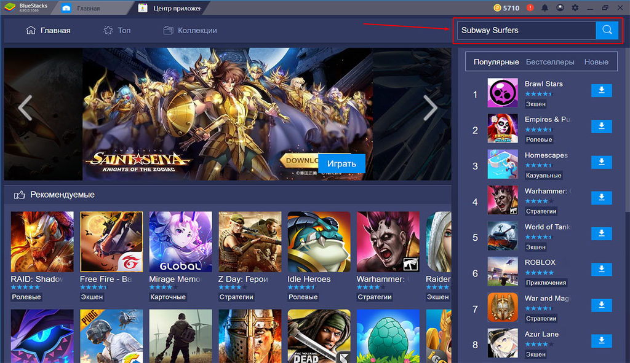Click the Subway Surfers search field
630x363 pixels.
pyautogui.click(x=527, y=30)
